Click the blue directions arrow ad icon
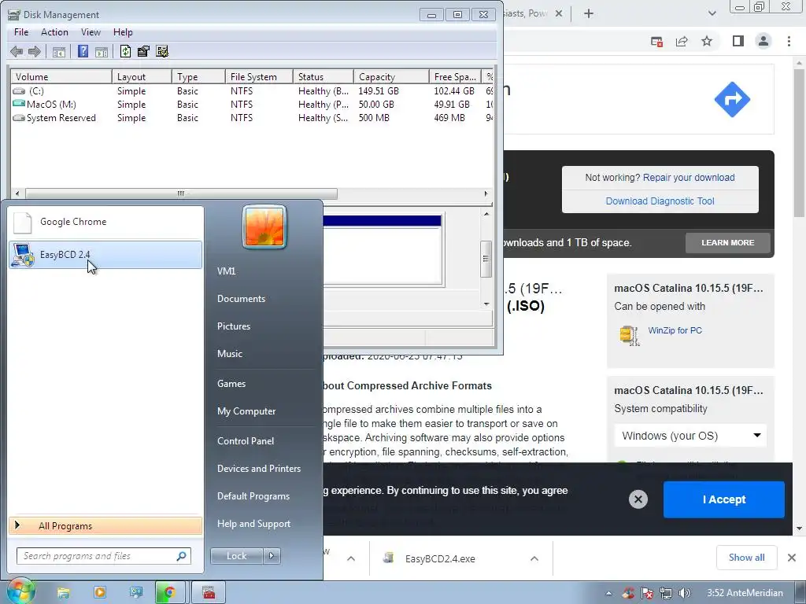 click(732, 100)
